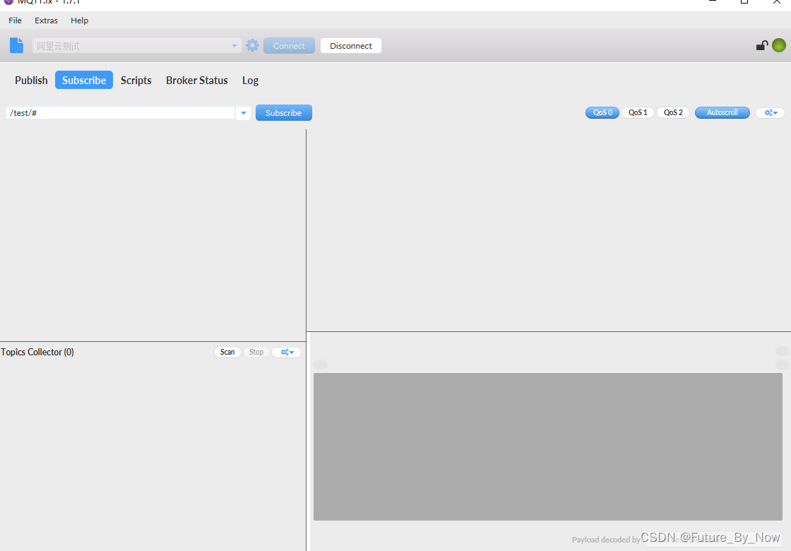Select QoS 0 option
The width and height of the screenshot is (791, 551).
coord(602,112)
